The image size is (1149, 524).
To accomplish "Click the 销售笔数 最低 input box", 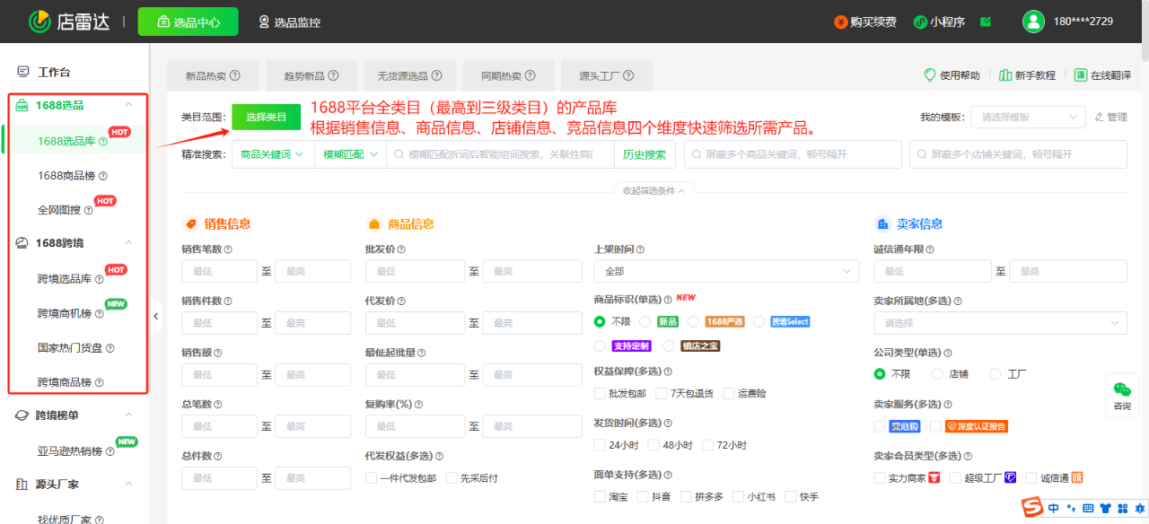I will pyautogui.click(x=219, y=271).
